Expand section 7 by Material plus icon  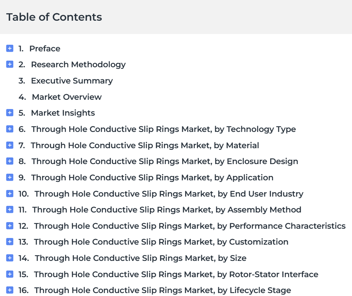10,145
